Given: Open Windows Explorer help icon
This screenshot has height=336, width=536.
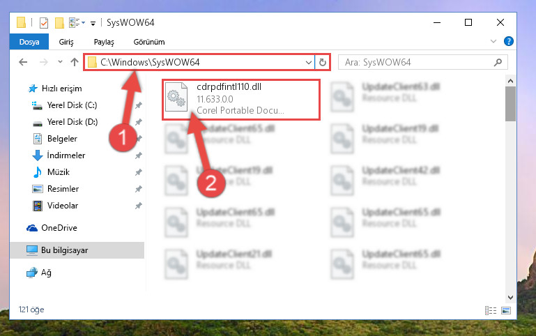Looking at the screenshot, I should 508,41.
